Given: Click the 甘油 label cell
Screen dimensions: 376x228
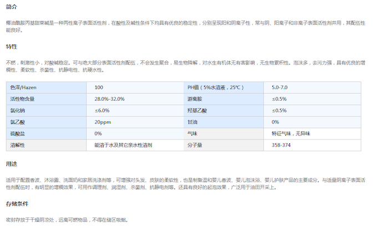Looking at the screenshot, I should [223, 122].
